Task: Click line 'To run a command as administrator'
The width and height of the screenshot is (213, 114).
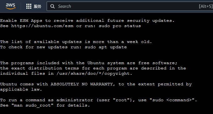Action: (x=98, y=100)
